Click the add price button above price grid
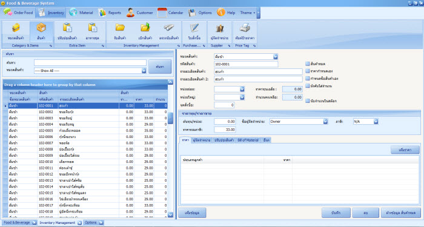Screen dimensions: 424x227 405,150
